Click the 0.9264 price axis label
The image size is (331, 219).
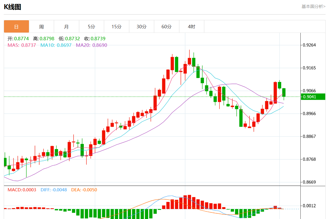point(309,45)
